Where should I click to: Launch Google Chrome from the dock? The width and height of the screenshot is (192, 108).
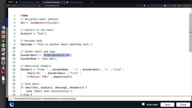[x=3, y=37]
